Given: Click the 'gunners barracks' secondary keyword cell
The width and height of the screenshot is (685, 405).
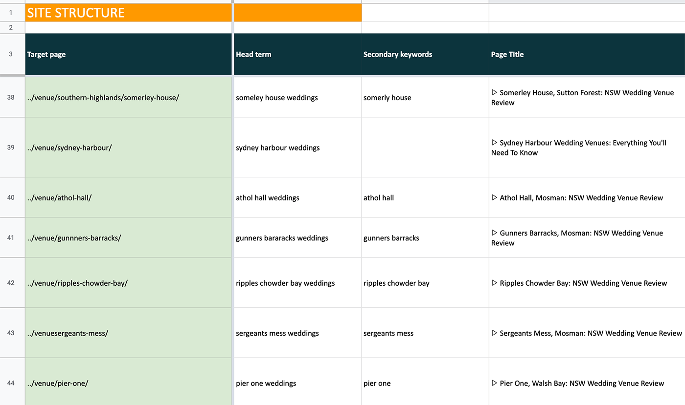Looking at the screenshot, I should coord(425,237).
